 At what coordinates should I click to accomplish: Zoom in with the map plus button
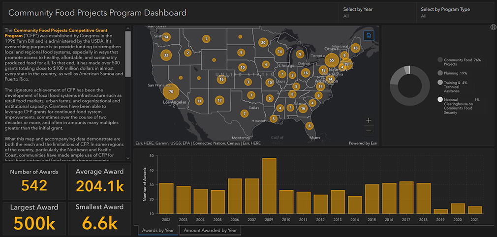[369, 120]
